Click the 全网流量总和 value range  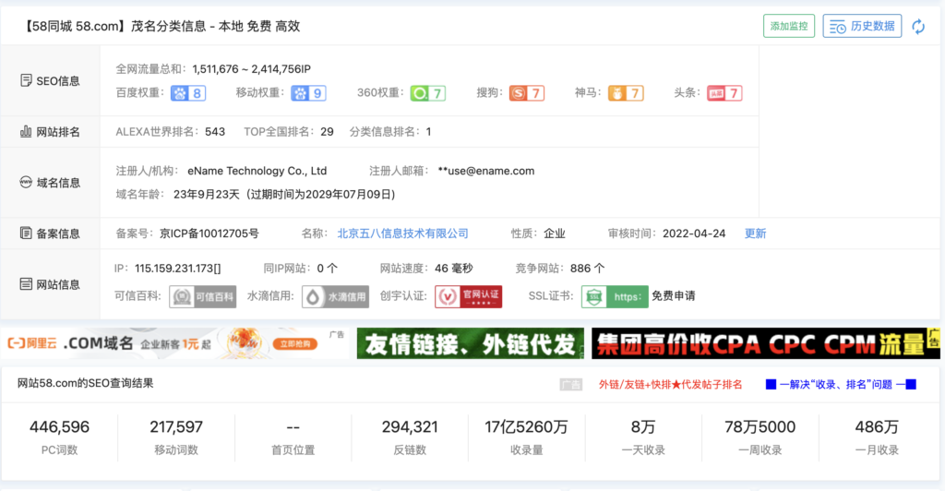(x=251, y=68)
